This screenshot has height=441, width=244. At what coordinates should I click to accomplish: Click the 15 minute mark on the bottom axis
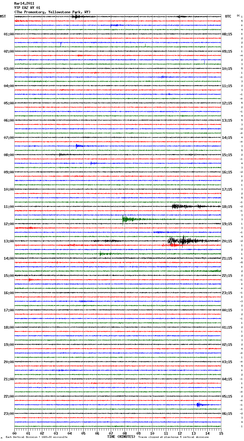[x=221, y=433]
